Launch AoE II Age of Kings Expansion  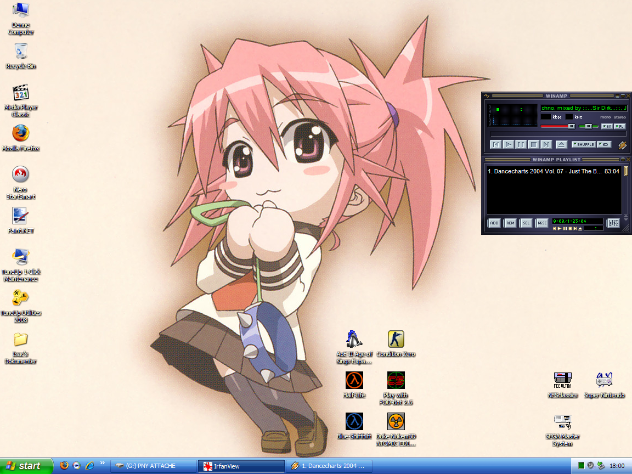tap(354, 347)
